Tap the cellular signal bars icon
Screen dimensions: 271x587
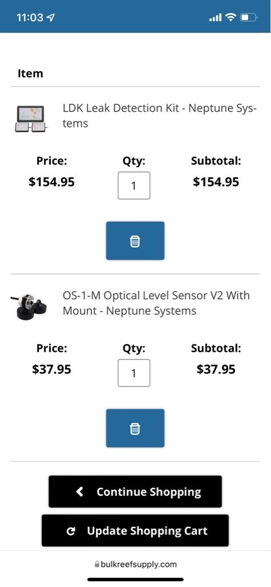click(216, 17)
